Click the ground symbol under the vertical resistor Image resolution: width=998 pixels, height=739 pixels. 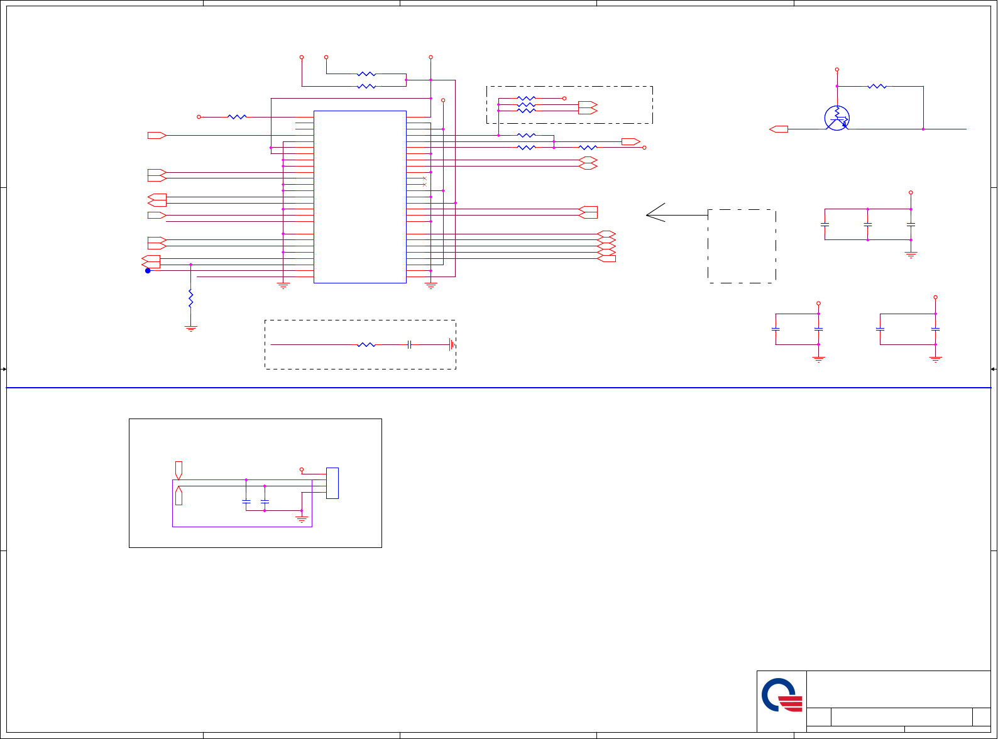[190, 329]
